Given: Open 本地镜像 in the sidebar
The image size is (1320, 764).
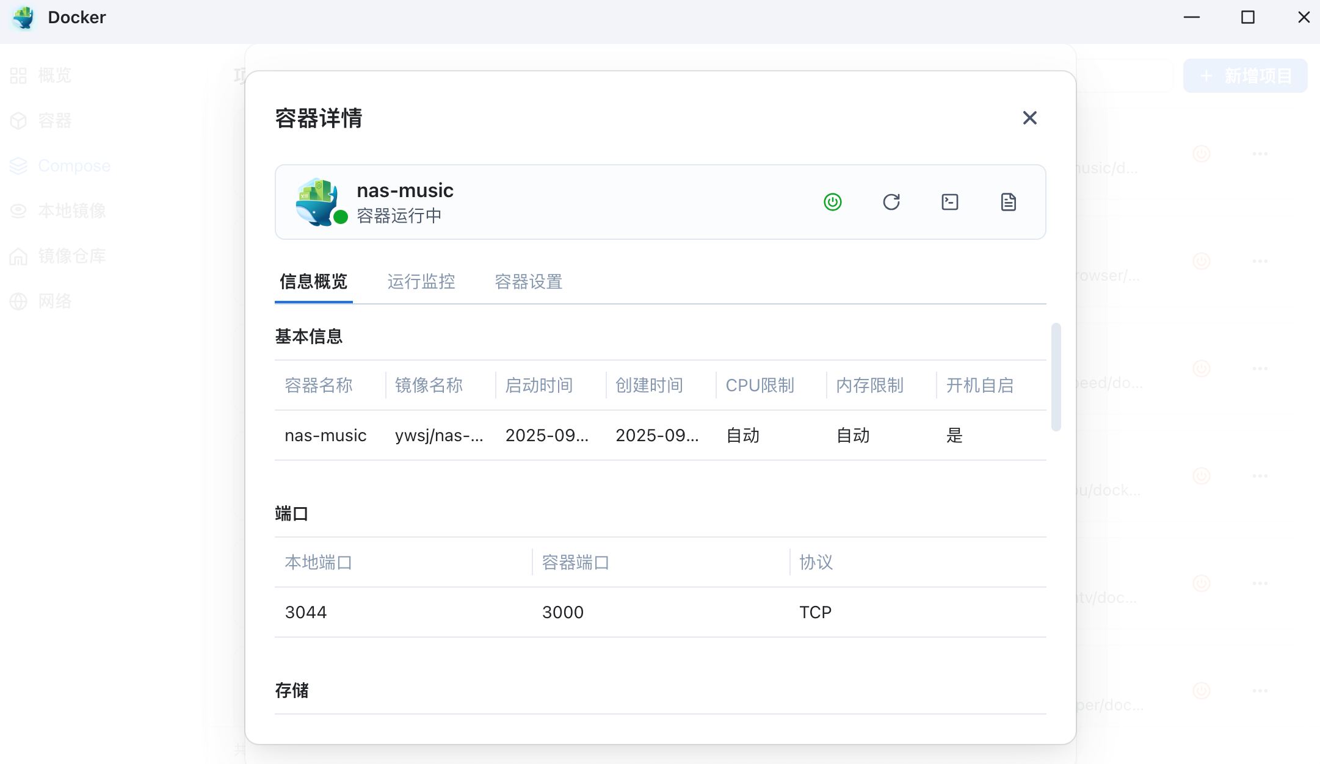Looking at the screenshot, I should point(71,211).
